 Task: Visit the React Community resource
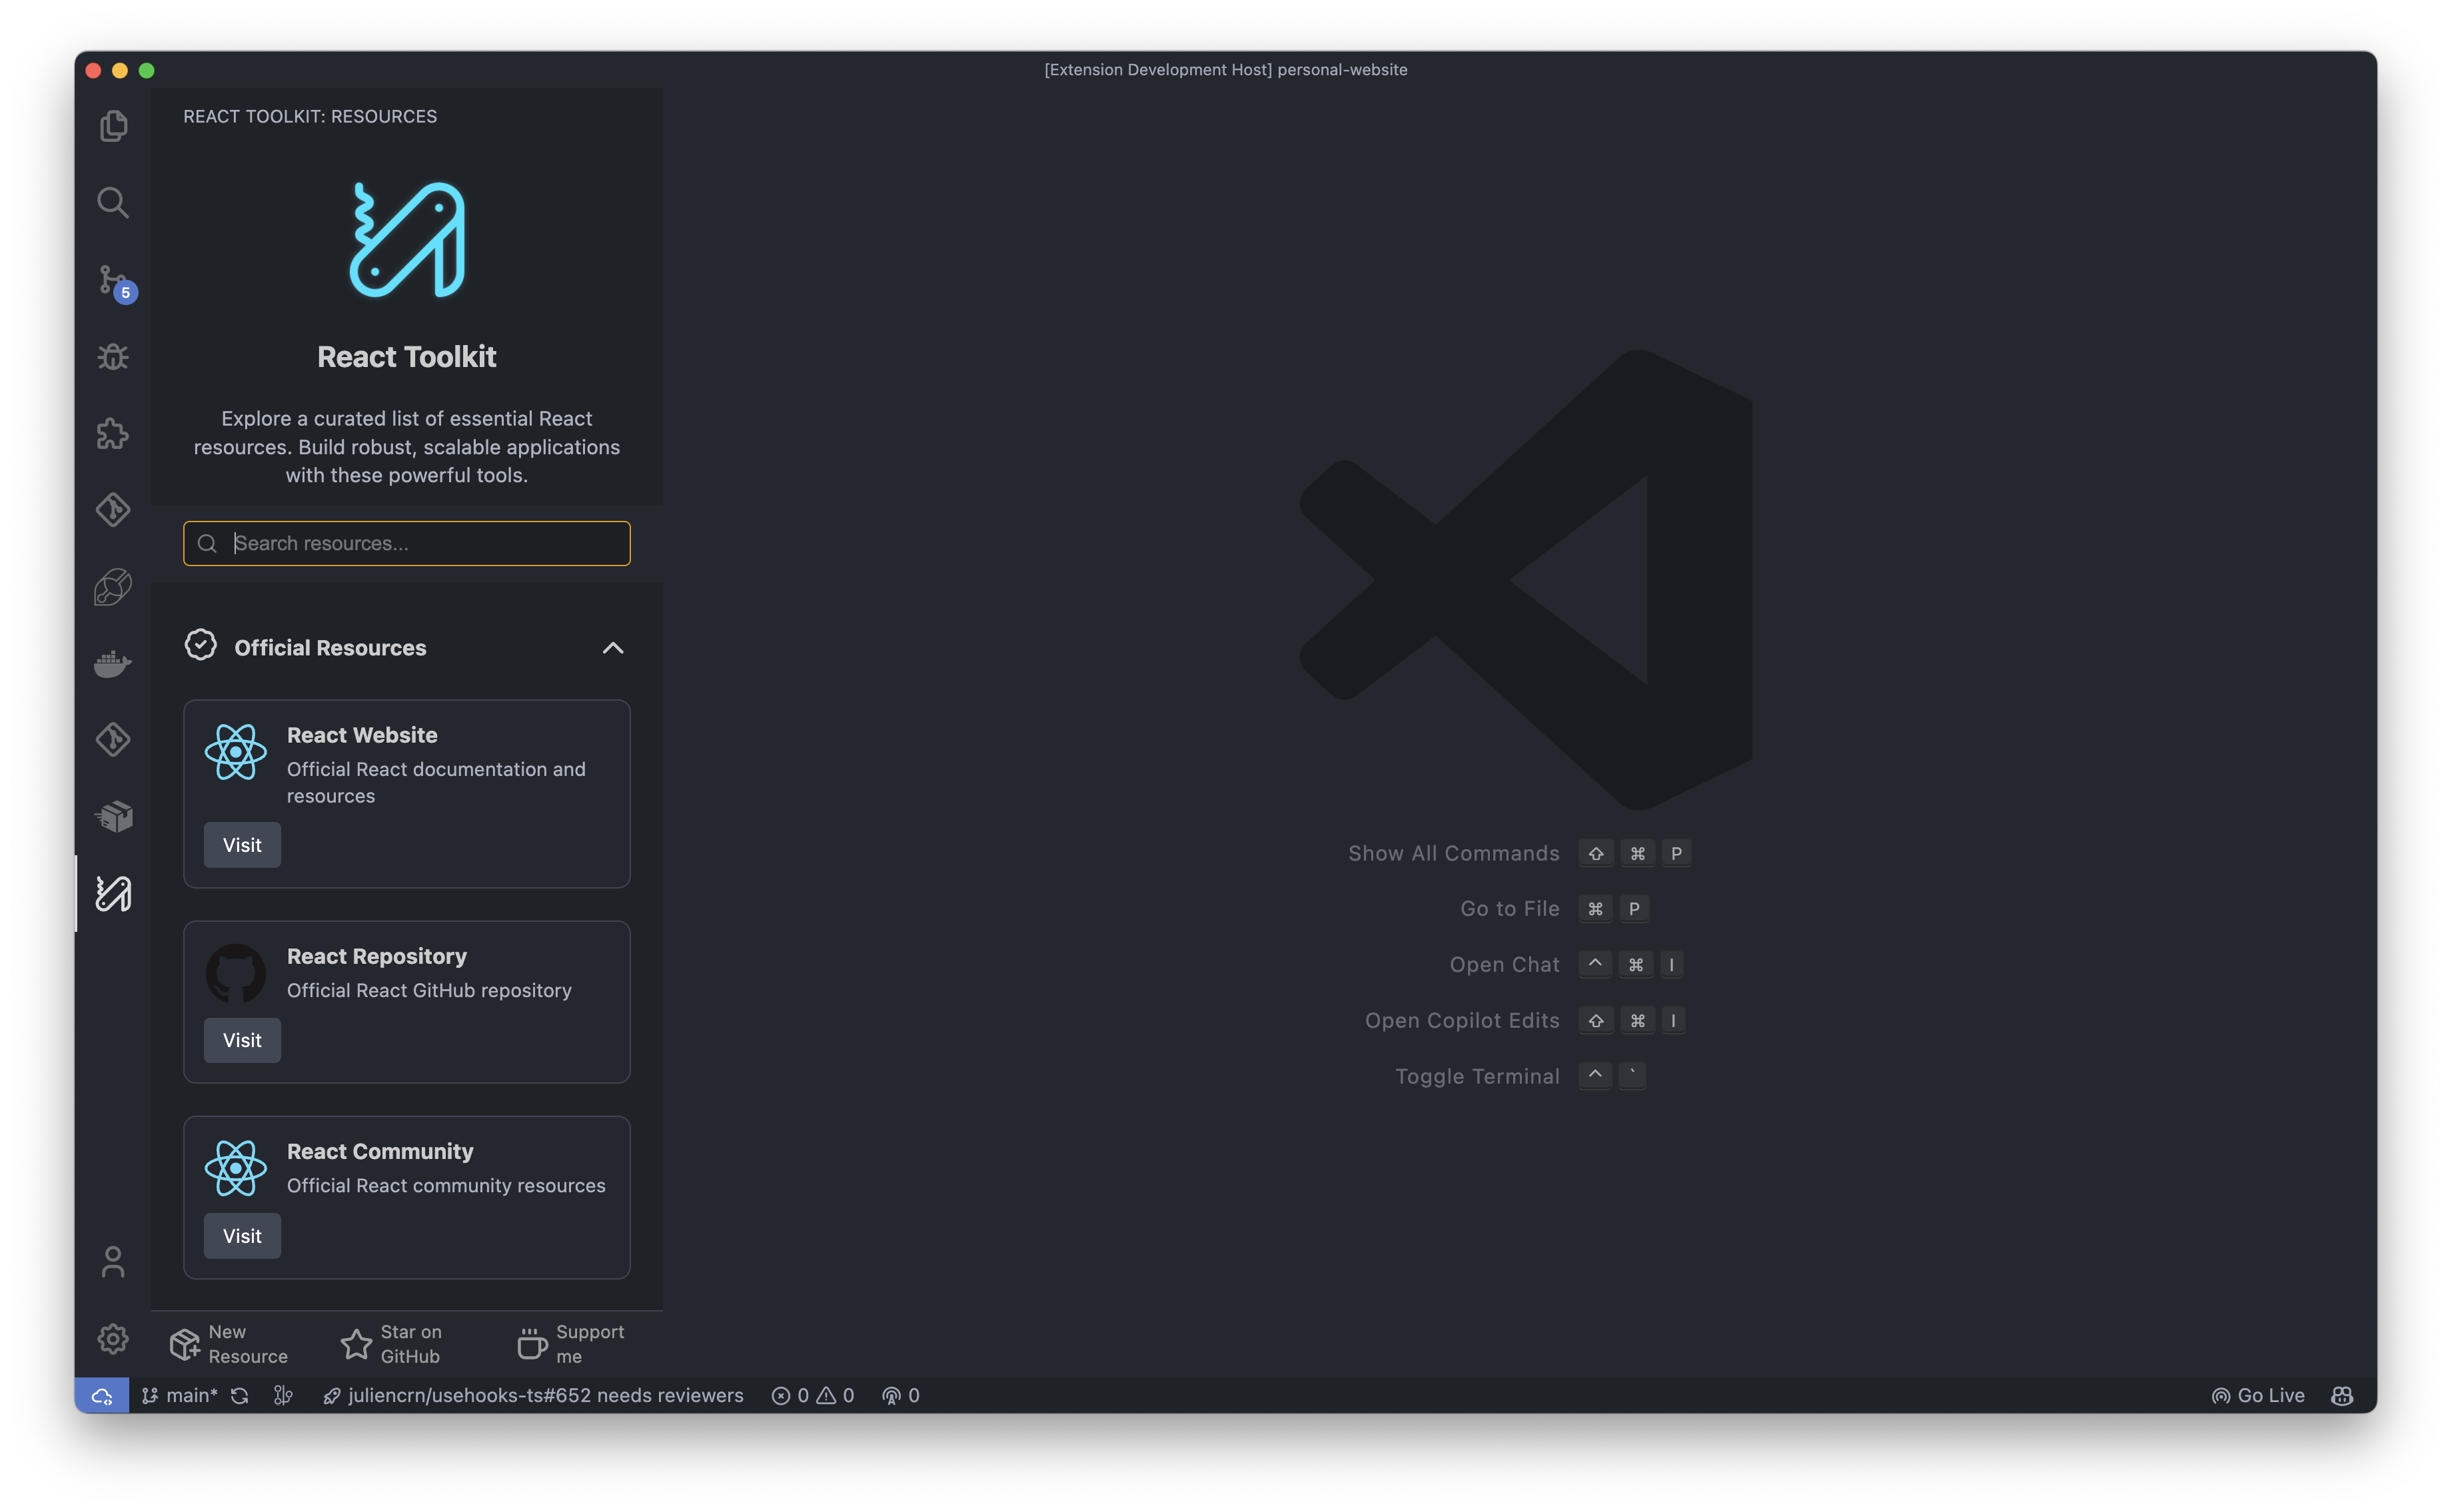click(x=242, y=1236)
